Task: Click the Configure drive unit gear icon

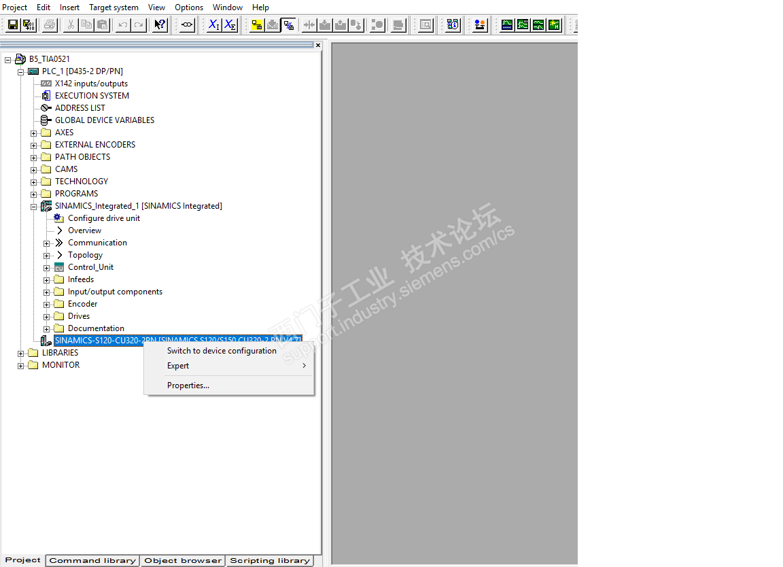Action: 58,218
